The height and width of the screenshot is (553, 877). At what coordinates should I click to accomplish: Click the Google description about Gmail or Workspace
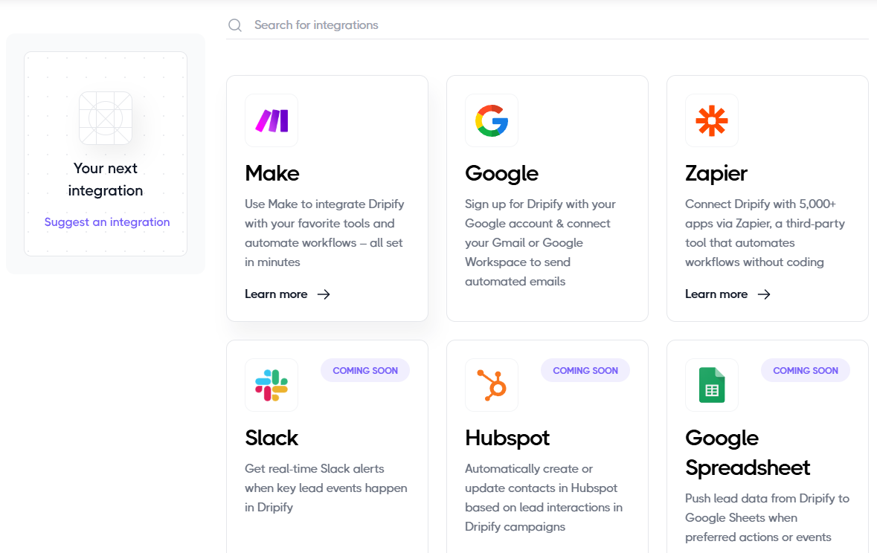pyautogui.click(x=540, y=242)
